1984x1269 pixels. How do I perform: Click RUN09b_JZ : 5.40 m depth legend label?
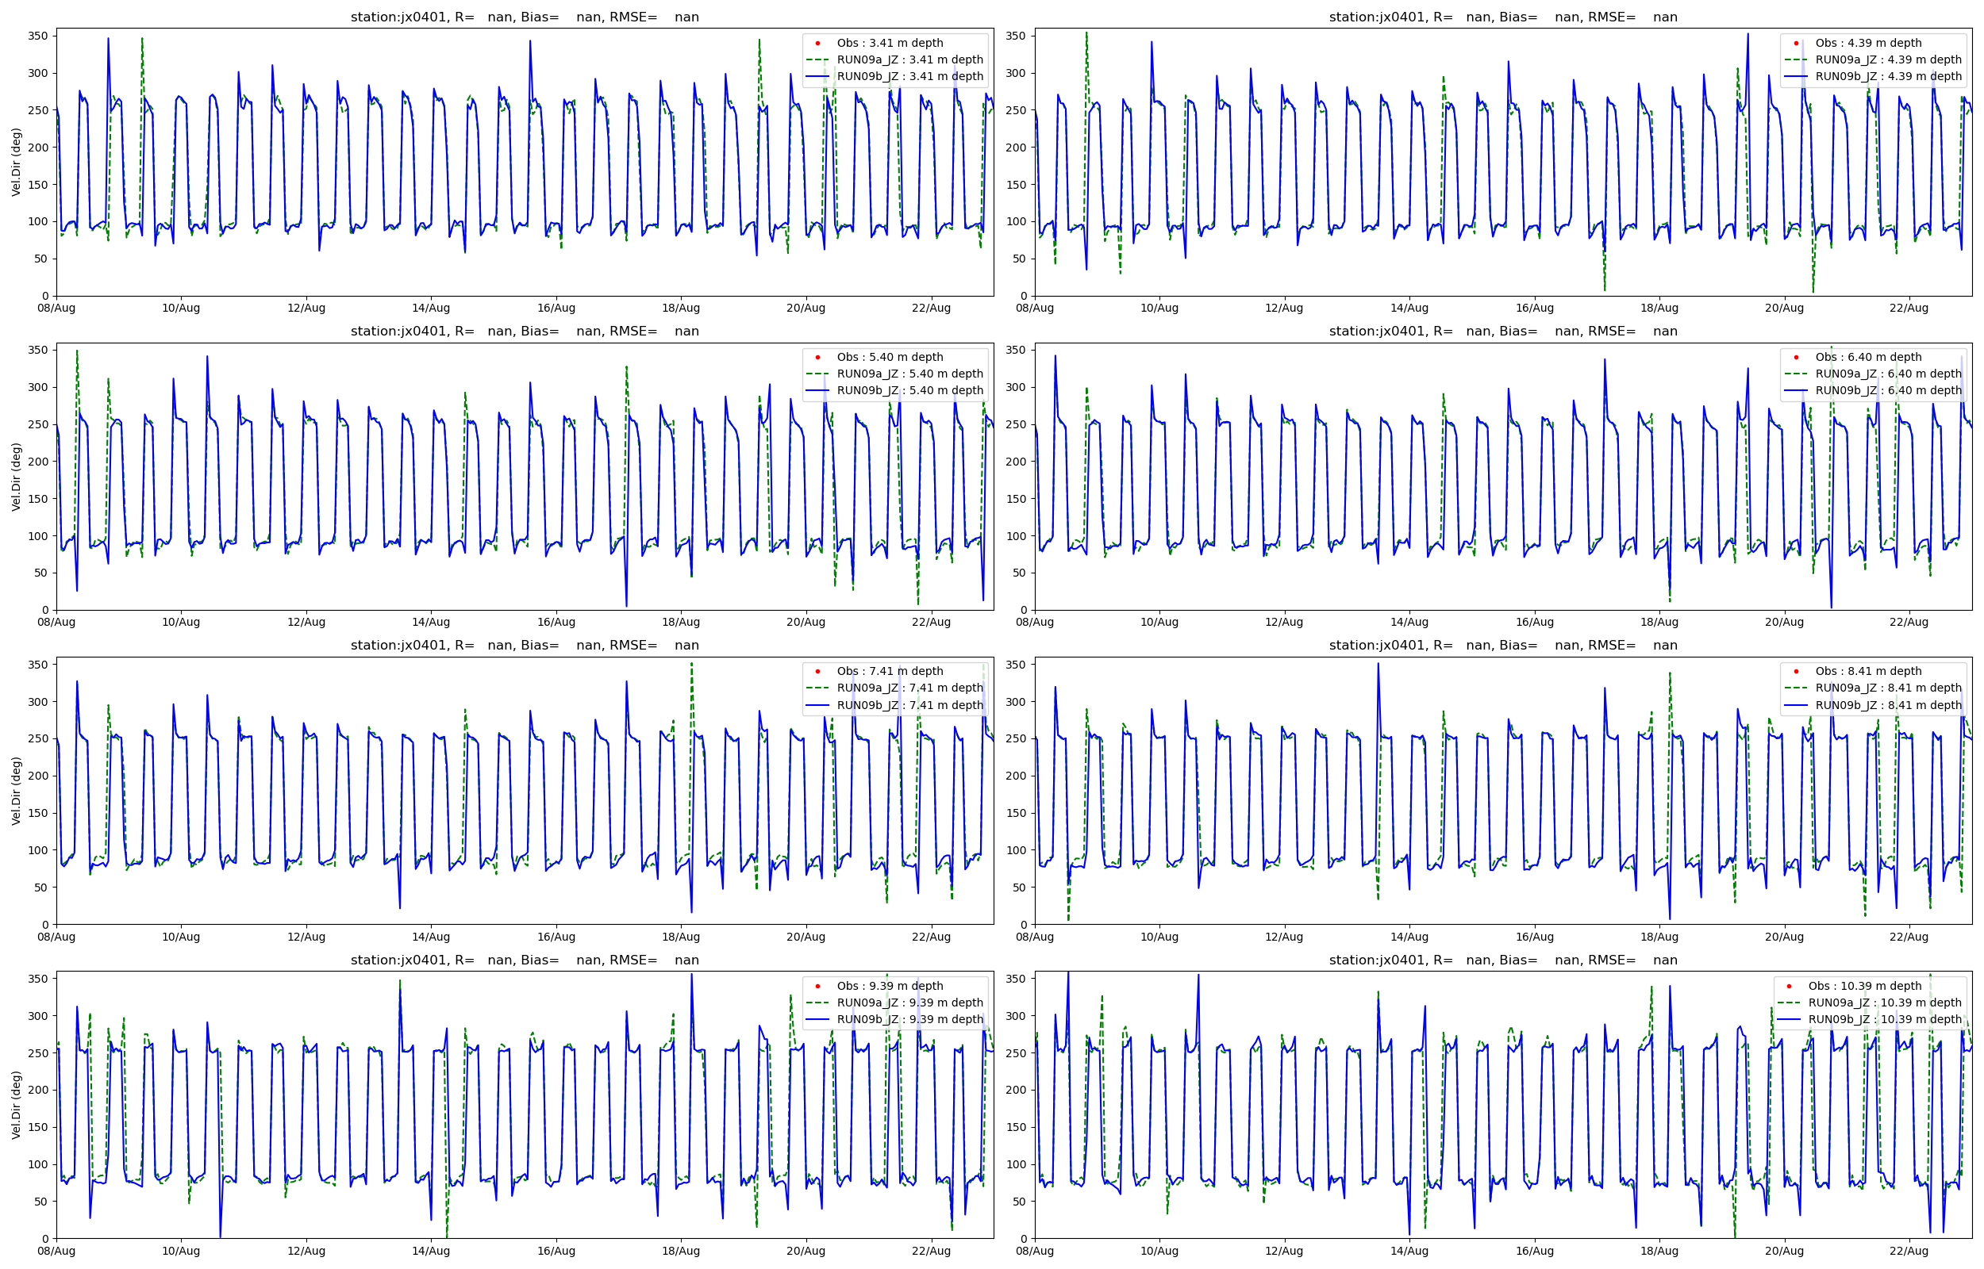[910, 390]
